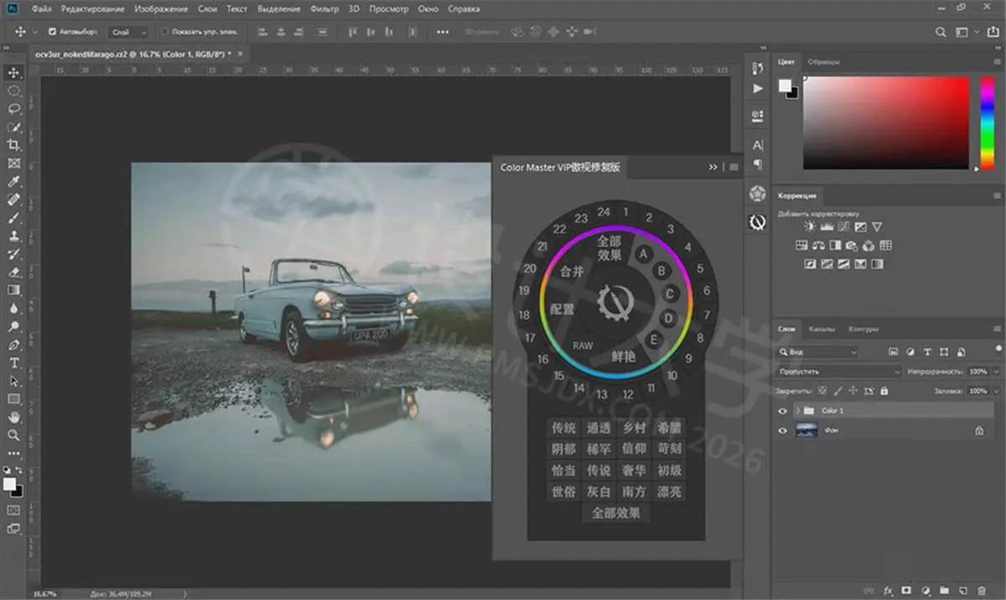This screenshot has height=600, width=1006.
Task: Toggle the Показать упр. элем. checkbox
Action: (164, 32)
